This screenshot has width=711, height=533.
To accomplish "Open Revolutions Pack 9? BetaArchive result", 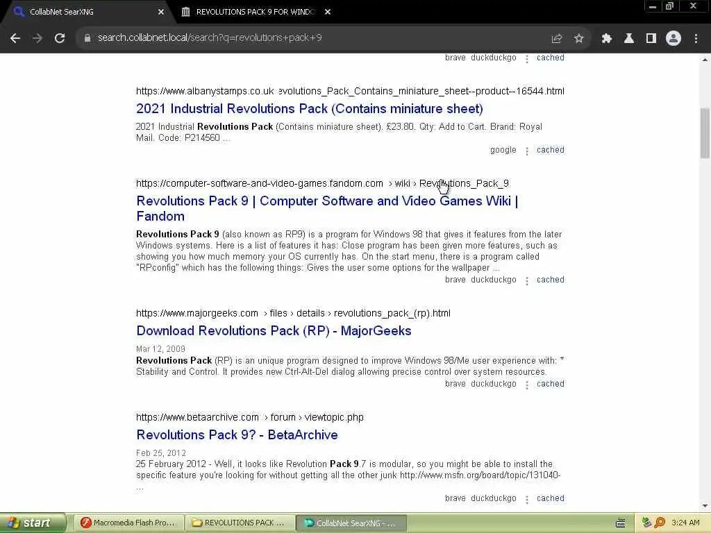I will (x=237, y=435).
